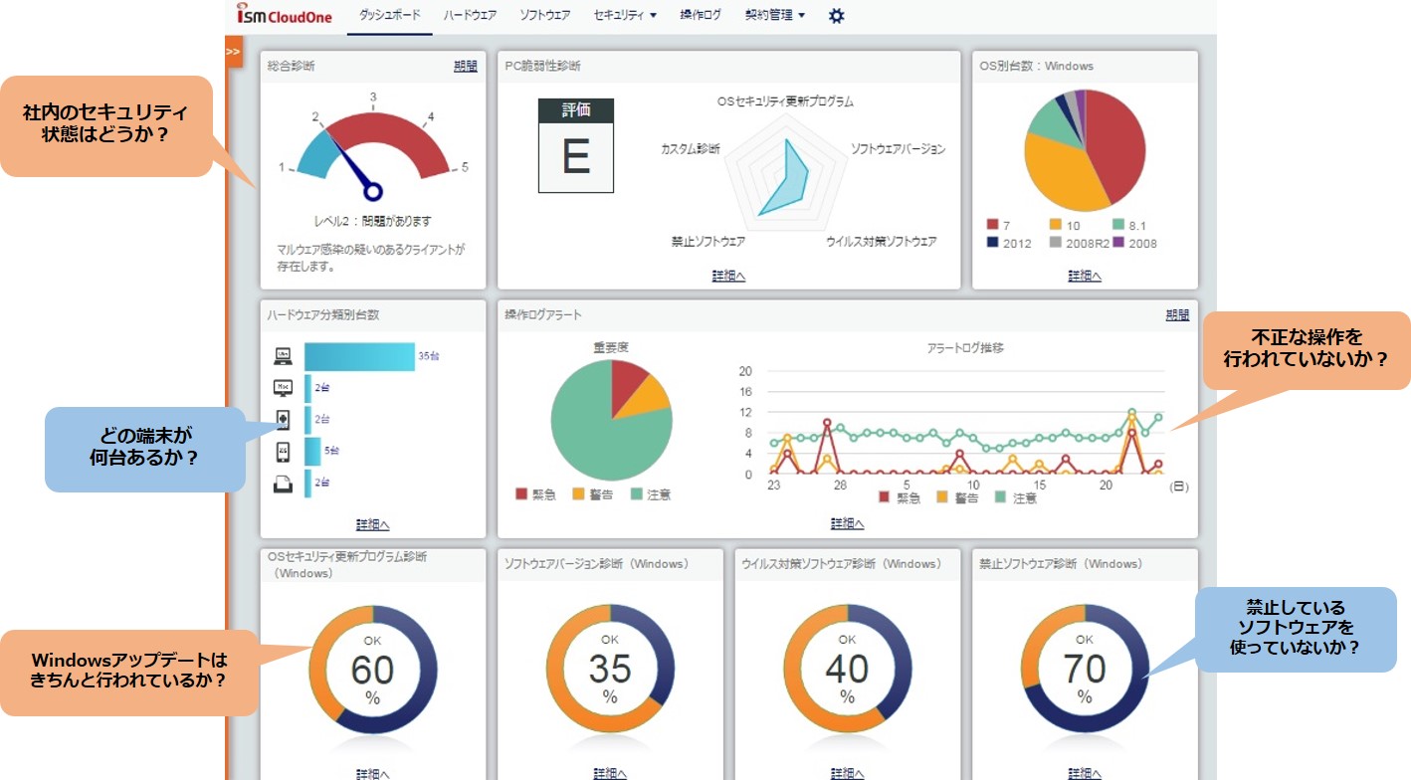Go to the ソフトウェア tab
This screenshot has height=780, width=1411.
coord(544,16)
